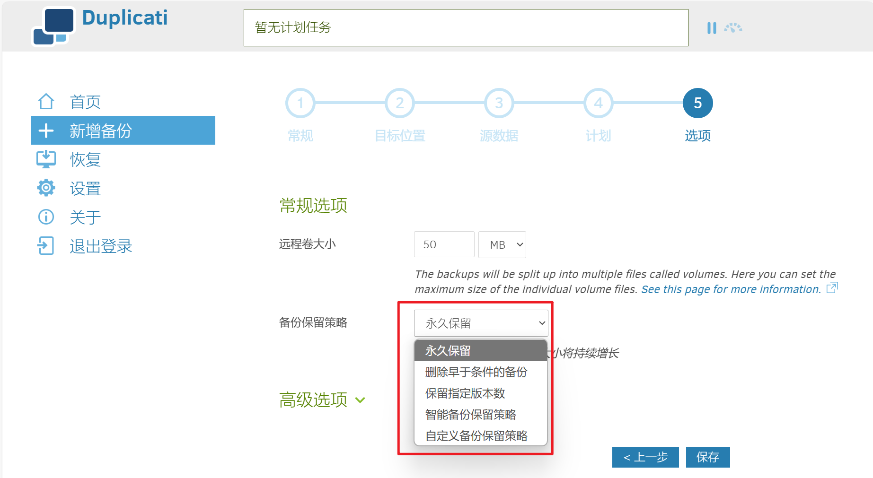
Task: Select the 首页 home icon in sidebar
Action: (x=46, y=101)
